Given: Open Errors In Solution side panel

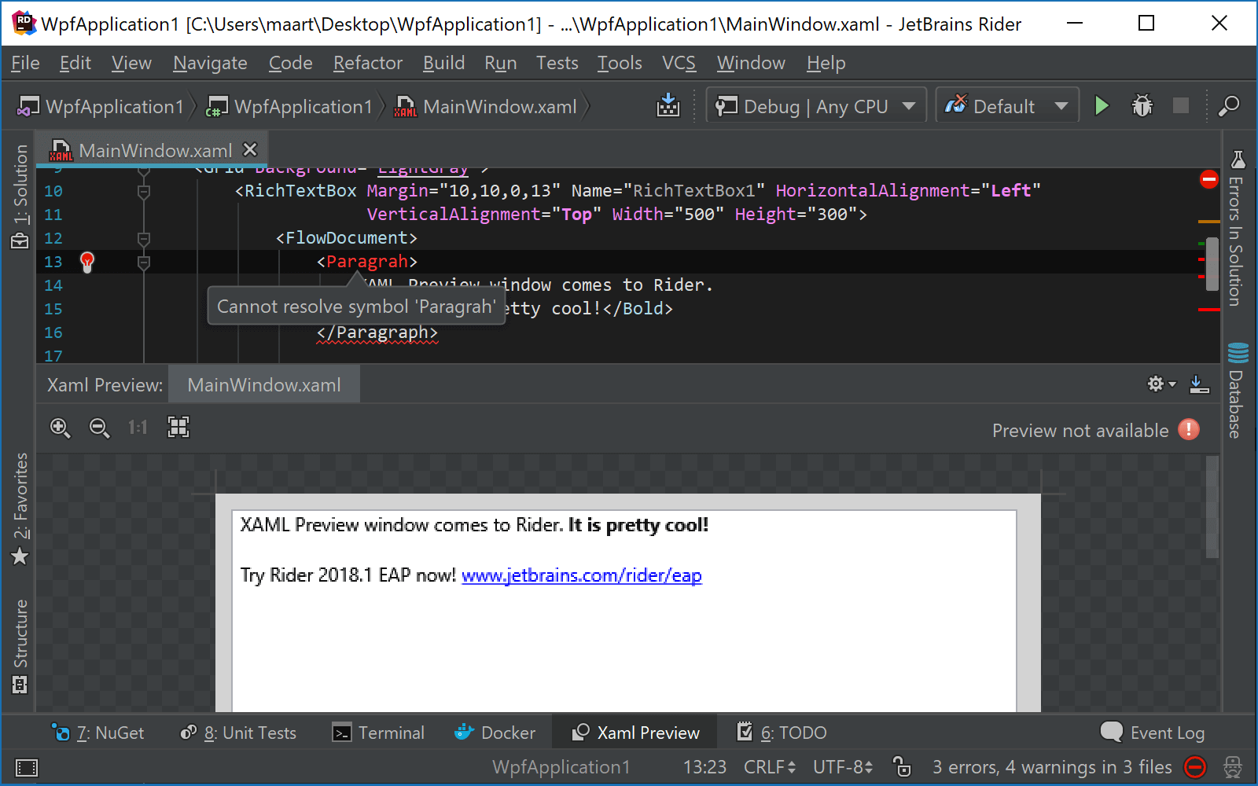Looking at the screenshot, I should coord(1237,228).
